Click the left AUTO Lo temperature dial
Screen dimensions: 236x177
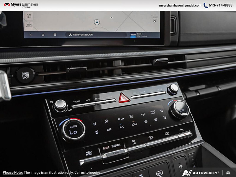[73, 130]
